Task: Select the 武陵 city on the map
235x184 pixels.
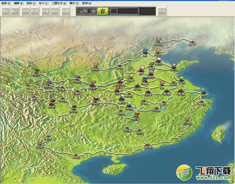Action: (x=121, y=112)
